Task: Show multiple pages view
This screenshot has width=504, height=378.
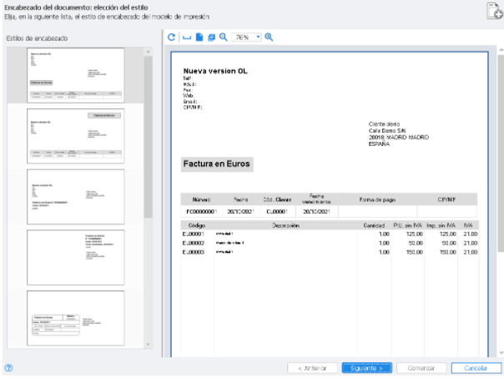Action: tap(211, 38)
